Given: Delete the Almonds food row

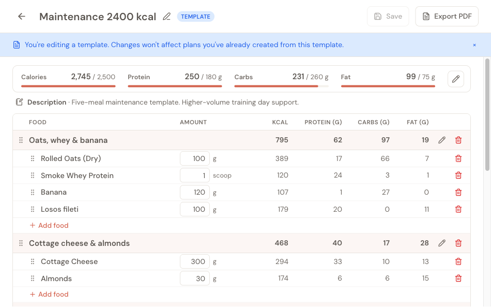Looking at the screenshot, I should pos(458,278).
